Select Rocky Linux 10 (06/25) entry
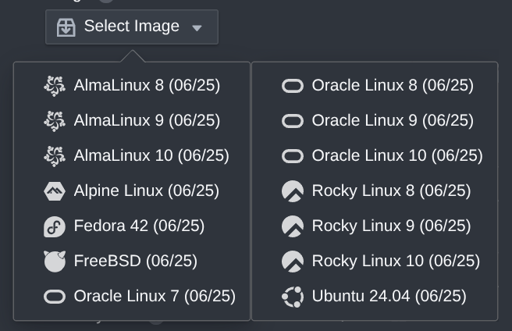 click(396, 262)
